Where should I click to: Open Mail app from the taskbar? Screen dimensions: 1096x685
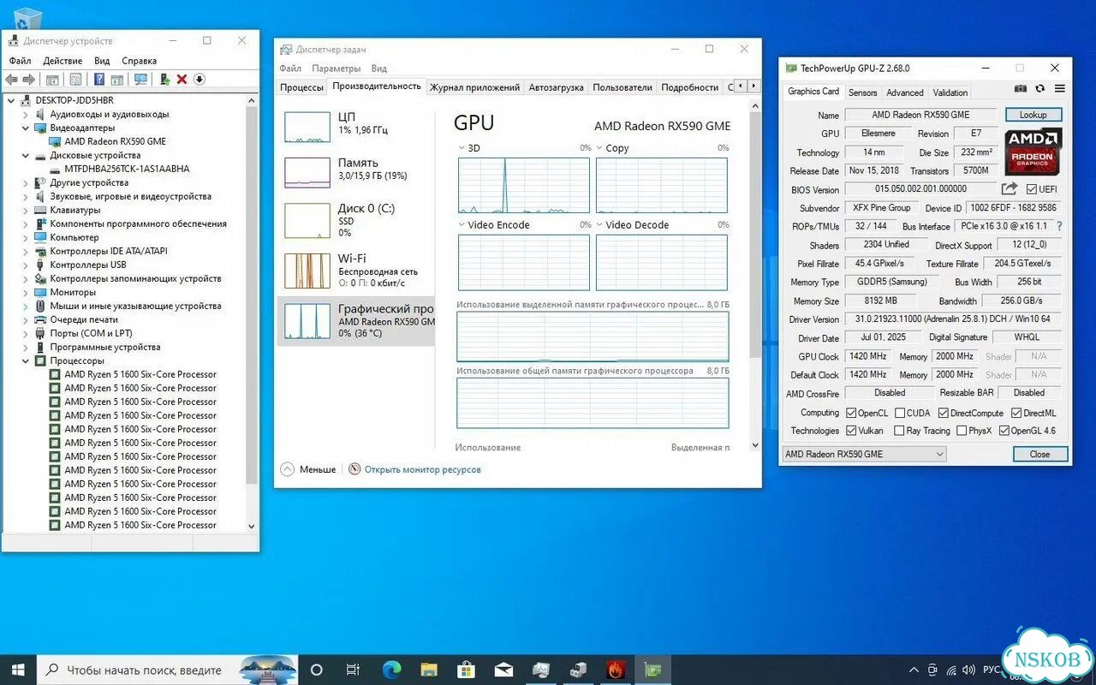[x=503, y=670]
